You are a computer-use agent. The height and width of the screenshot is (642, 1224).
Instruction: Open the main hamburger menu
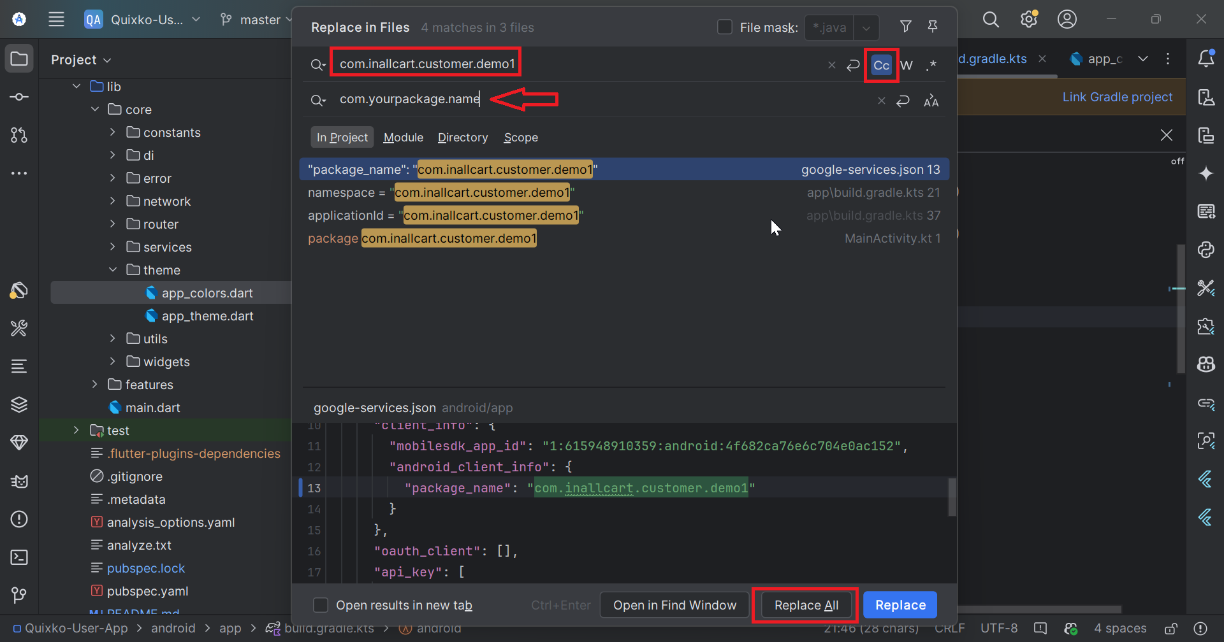point(56,19)
